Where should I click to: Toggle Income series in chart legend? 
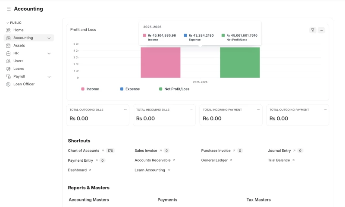90,89
